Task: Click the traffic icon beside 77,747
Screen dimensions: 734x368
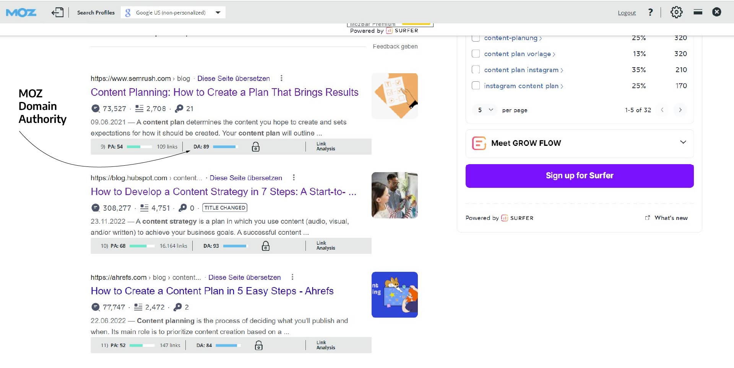Action: 96,307
